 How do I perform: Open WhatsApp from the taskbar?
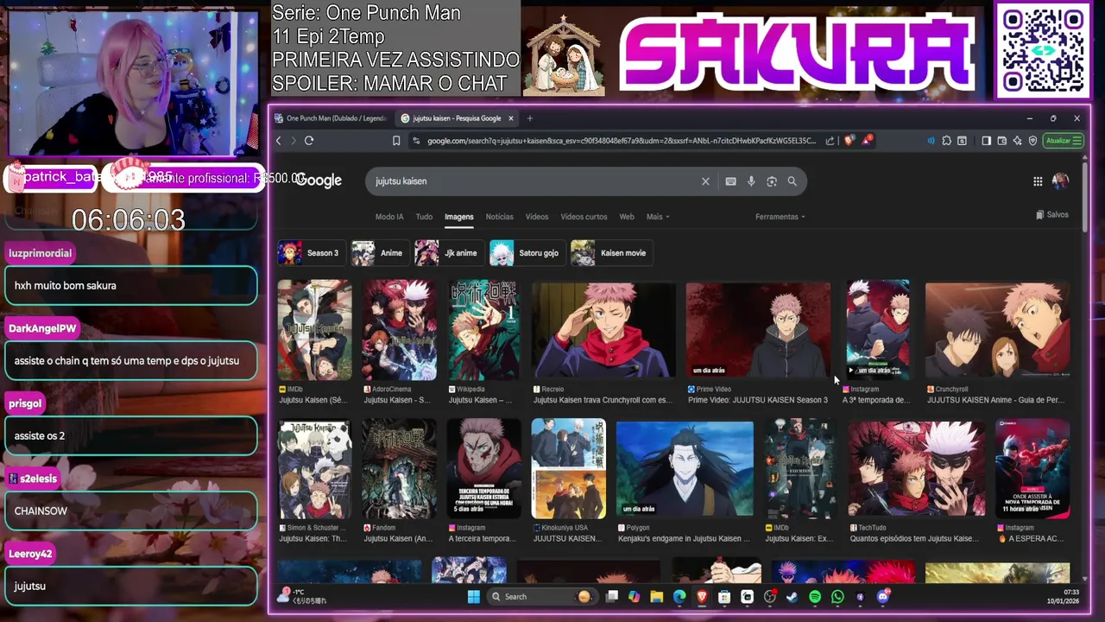point(837,597)
